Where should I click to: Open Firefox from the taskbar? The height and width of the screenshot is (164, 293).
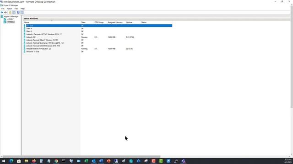point(34,161)
